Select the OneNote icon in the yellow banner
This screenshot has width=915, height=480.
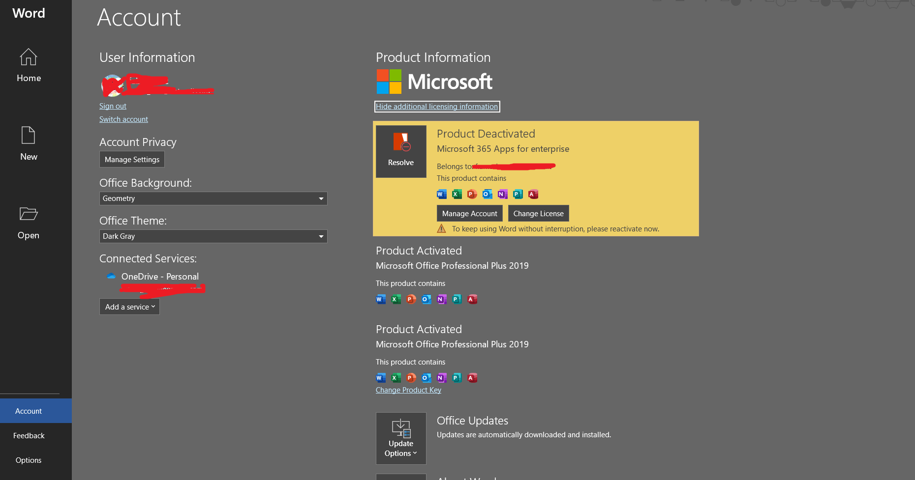coord(502,194)
